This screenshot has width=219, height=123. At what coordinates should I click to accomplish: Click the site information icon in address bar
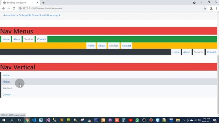pos(20,8)
